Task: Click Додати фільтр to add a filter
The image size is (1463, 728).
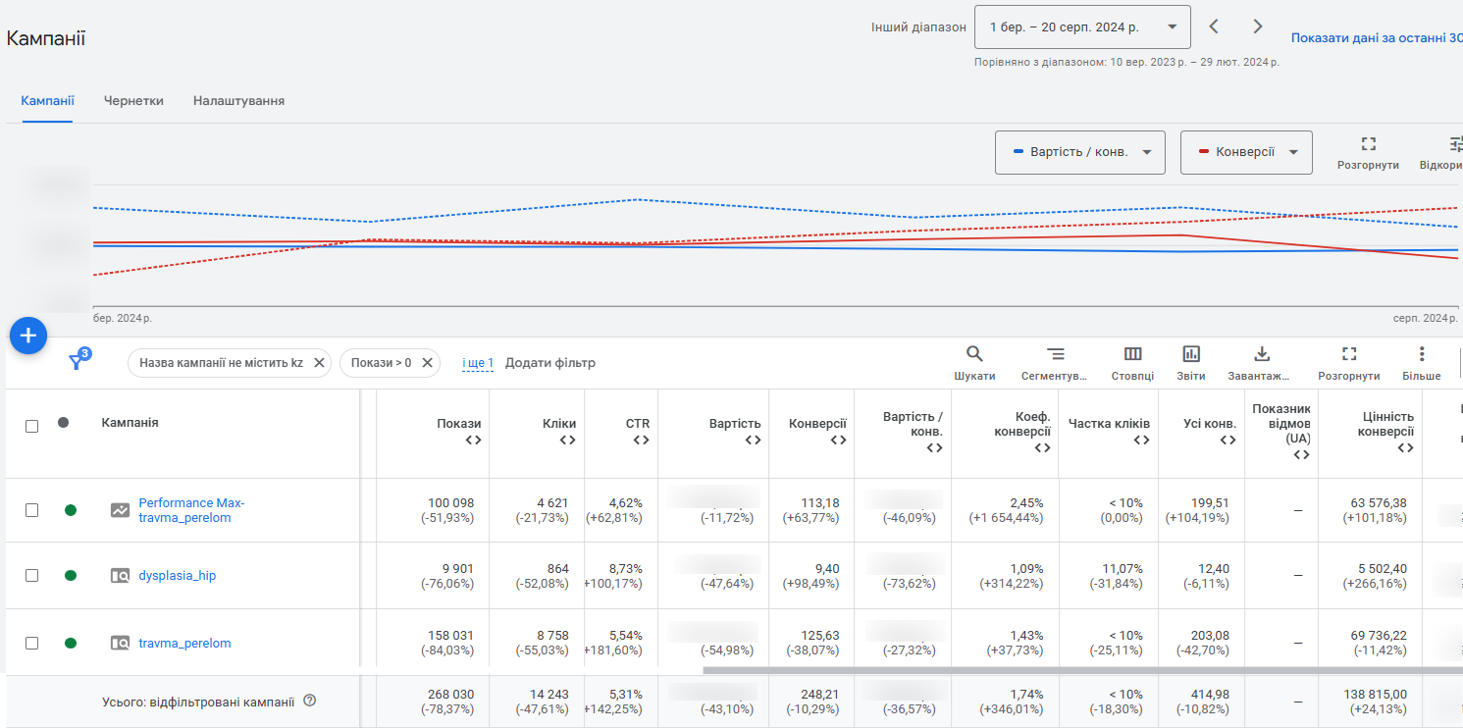Action: tap(549, 363)
